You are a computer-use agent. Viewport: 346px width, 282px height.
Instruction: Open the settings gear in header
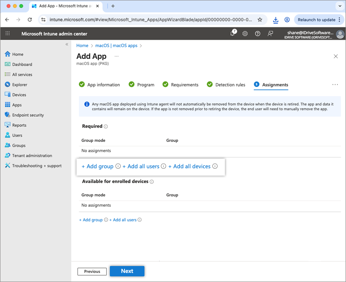(245, 34)
